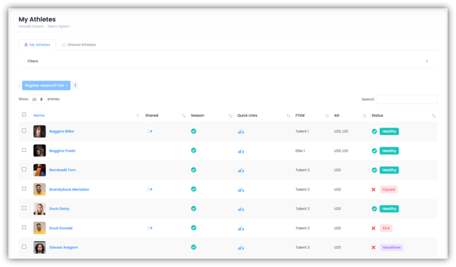Viewport: 456px width, 267px height.
Task: Click into the Search input field
Action: (x=406, y=99)
